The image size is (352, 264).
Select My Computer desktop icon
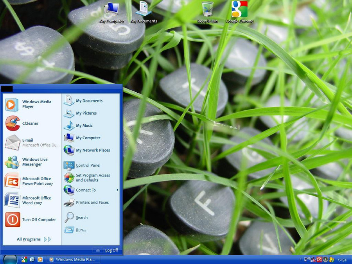[x=111, y=13]
